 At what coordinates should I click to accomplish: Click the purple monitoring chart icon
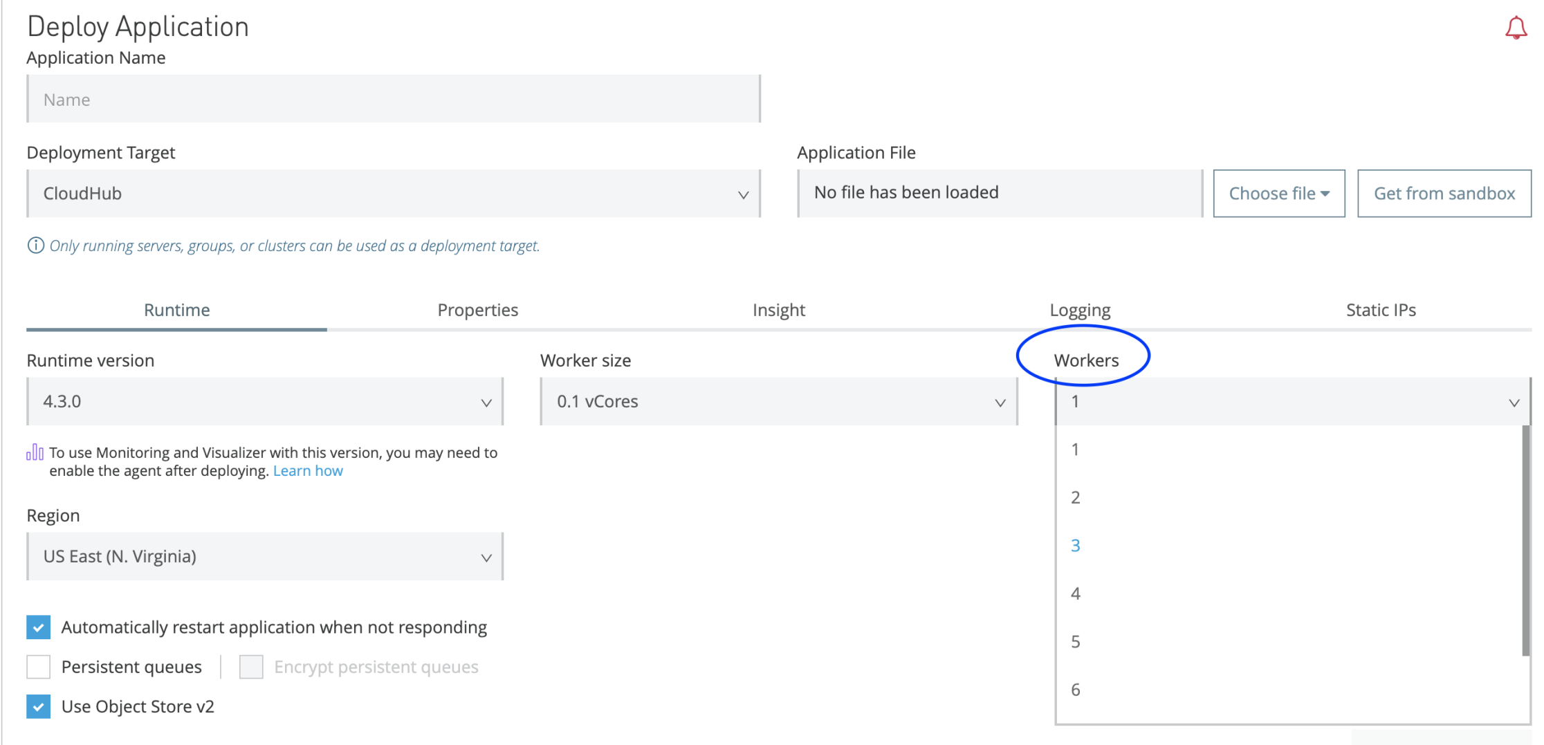(35, 453)
